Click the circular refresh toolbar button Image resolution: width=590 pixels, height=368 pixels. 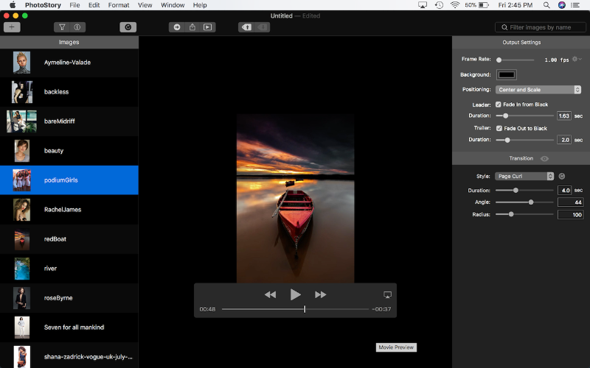click(x=128, y=27)
